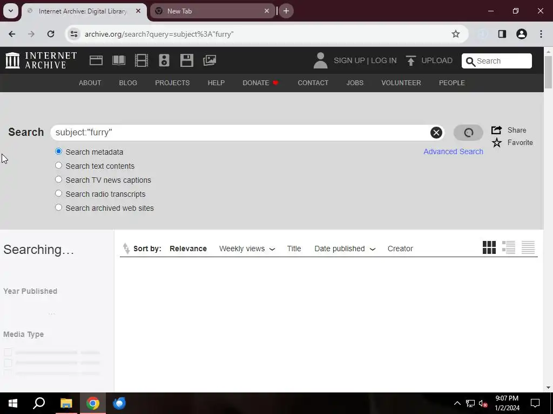Open the Video film-strip icon

(x=141, y=60)
